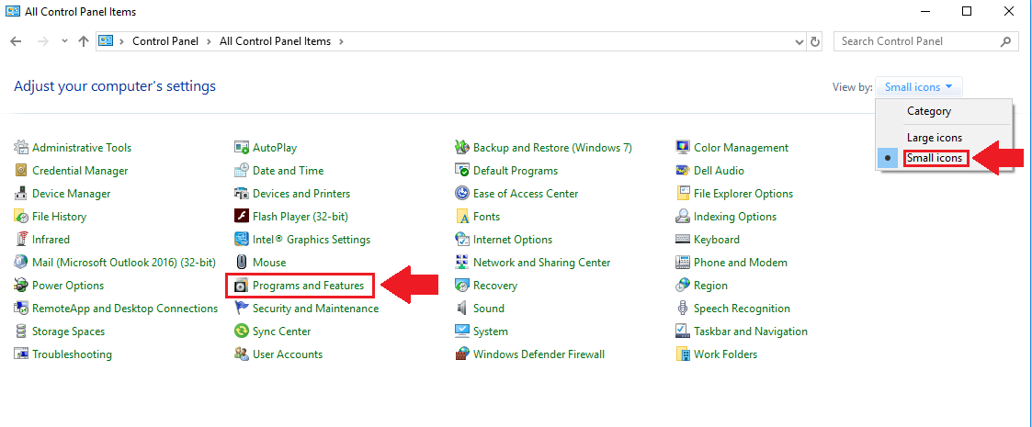Screen dimensions: 1032x427
Task: Click the Keyboard icon
Action: coord(683,240)
